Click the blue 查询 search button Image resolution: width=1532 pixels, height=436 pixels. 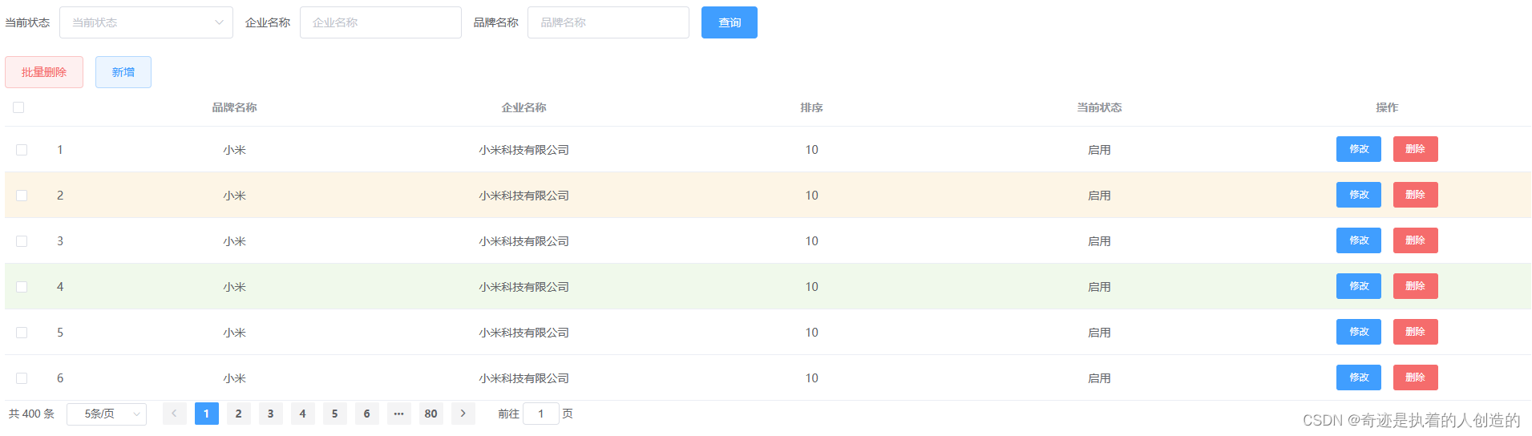(x=729, y=22)
